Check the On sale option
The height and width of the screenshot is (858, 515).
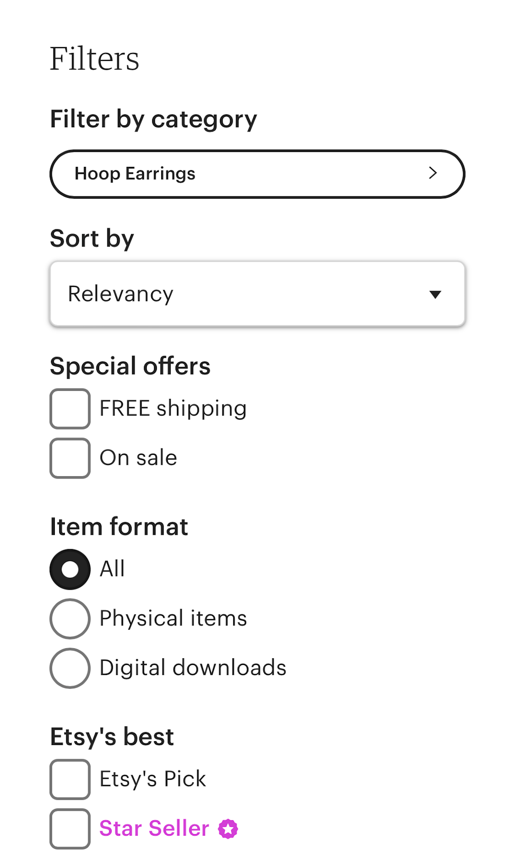click(70, 458)
